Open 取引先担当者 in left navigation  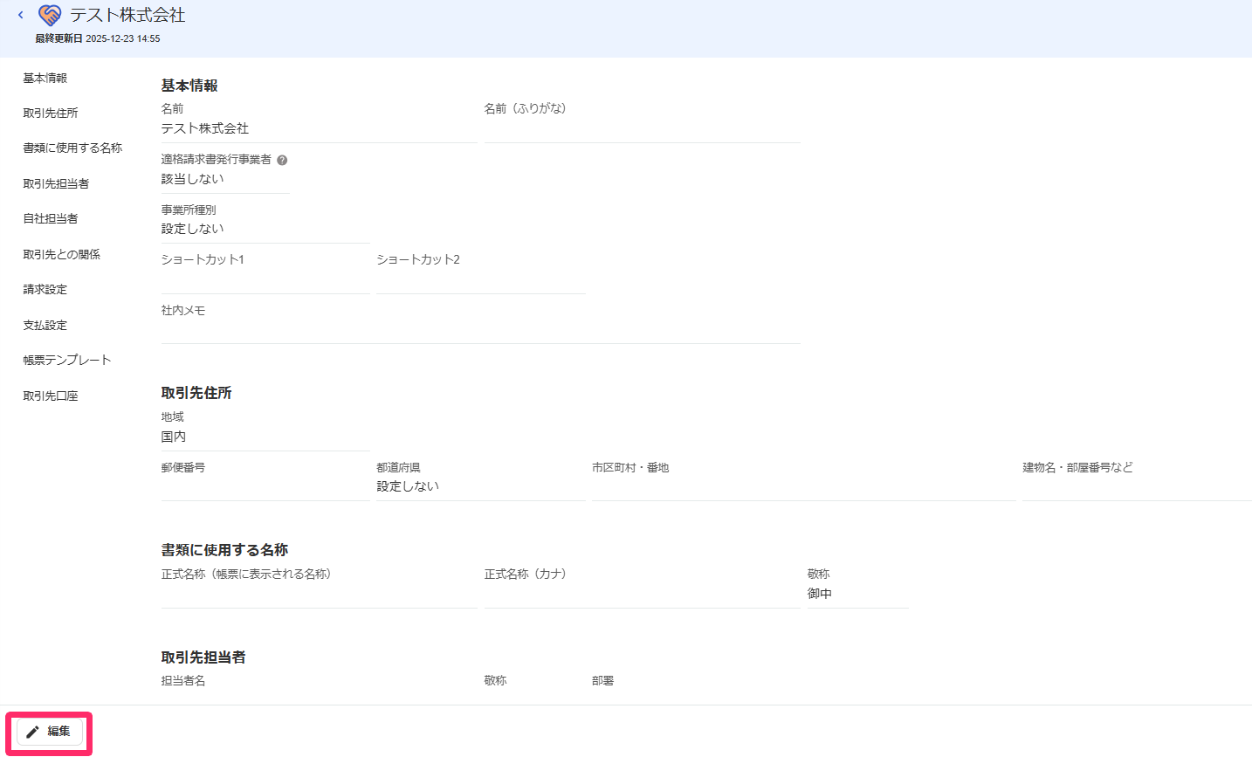click(56, 184)
